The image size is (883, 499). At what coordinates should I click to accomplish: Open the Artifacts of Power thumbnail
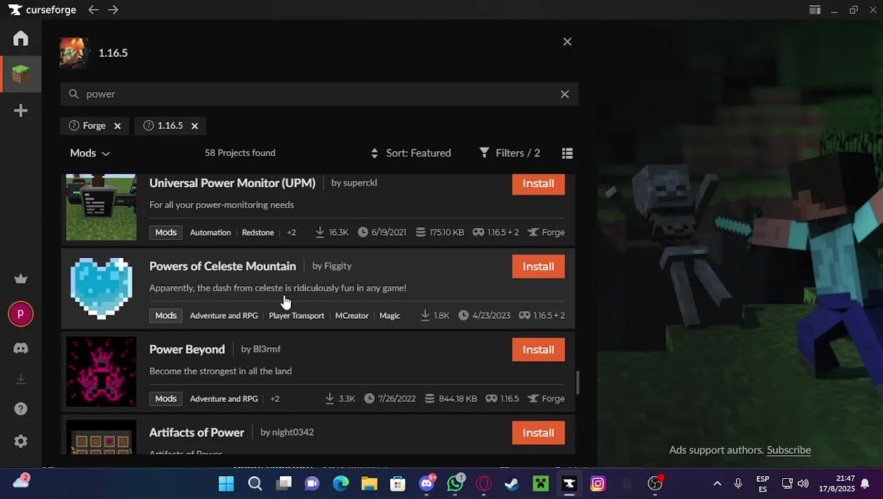pos(101,437)
